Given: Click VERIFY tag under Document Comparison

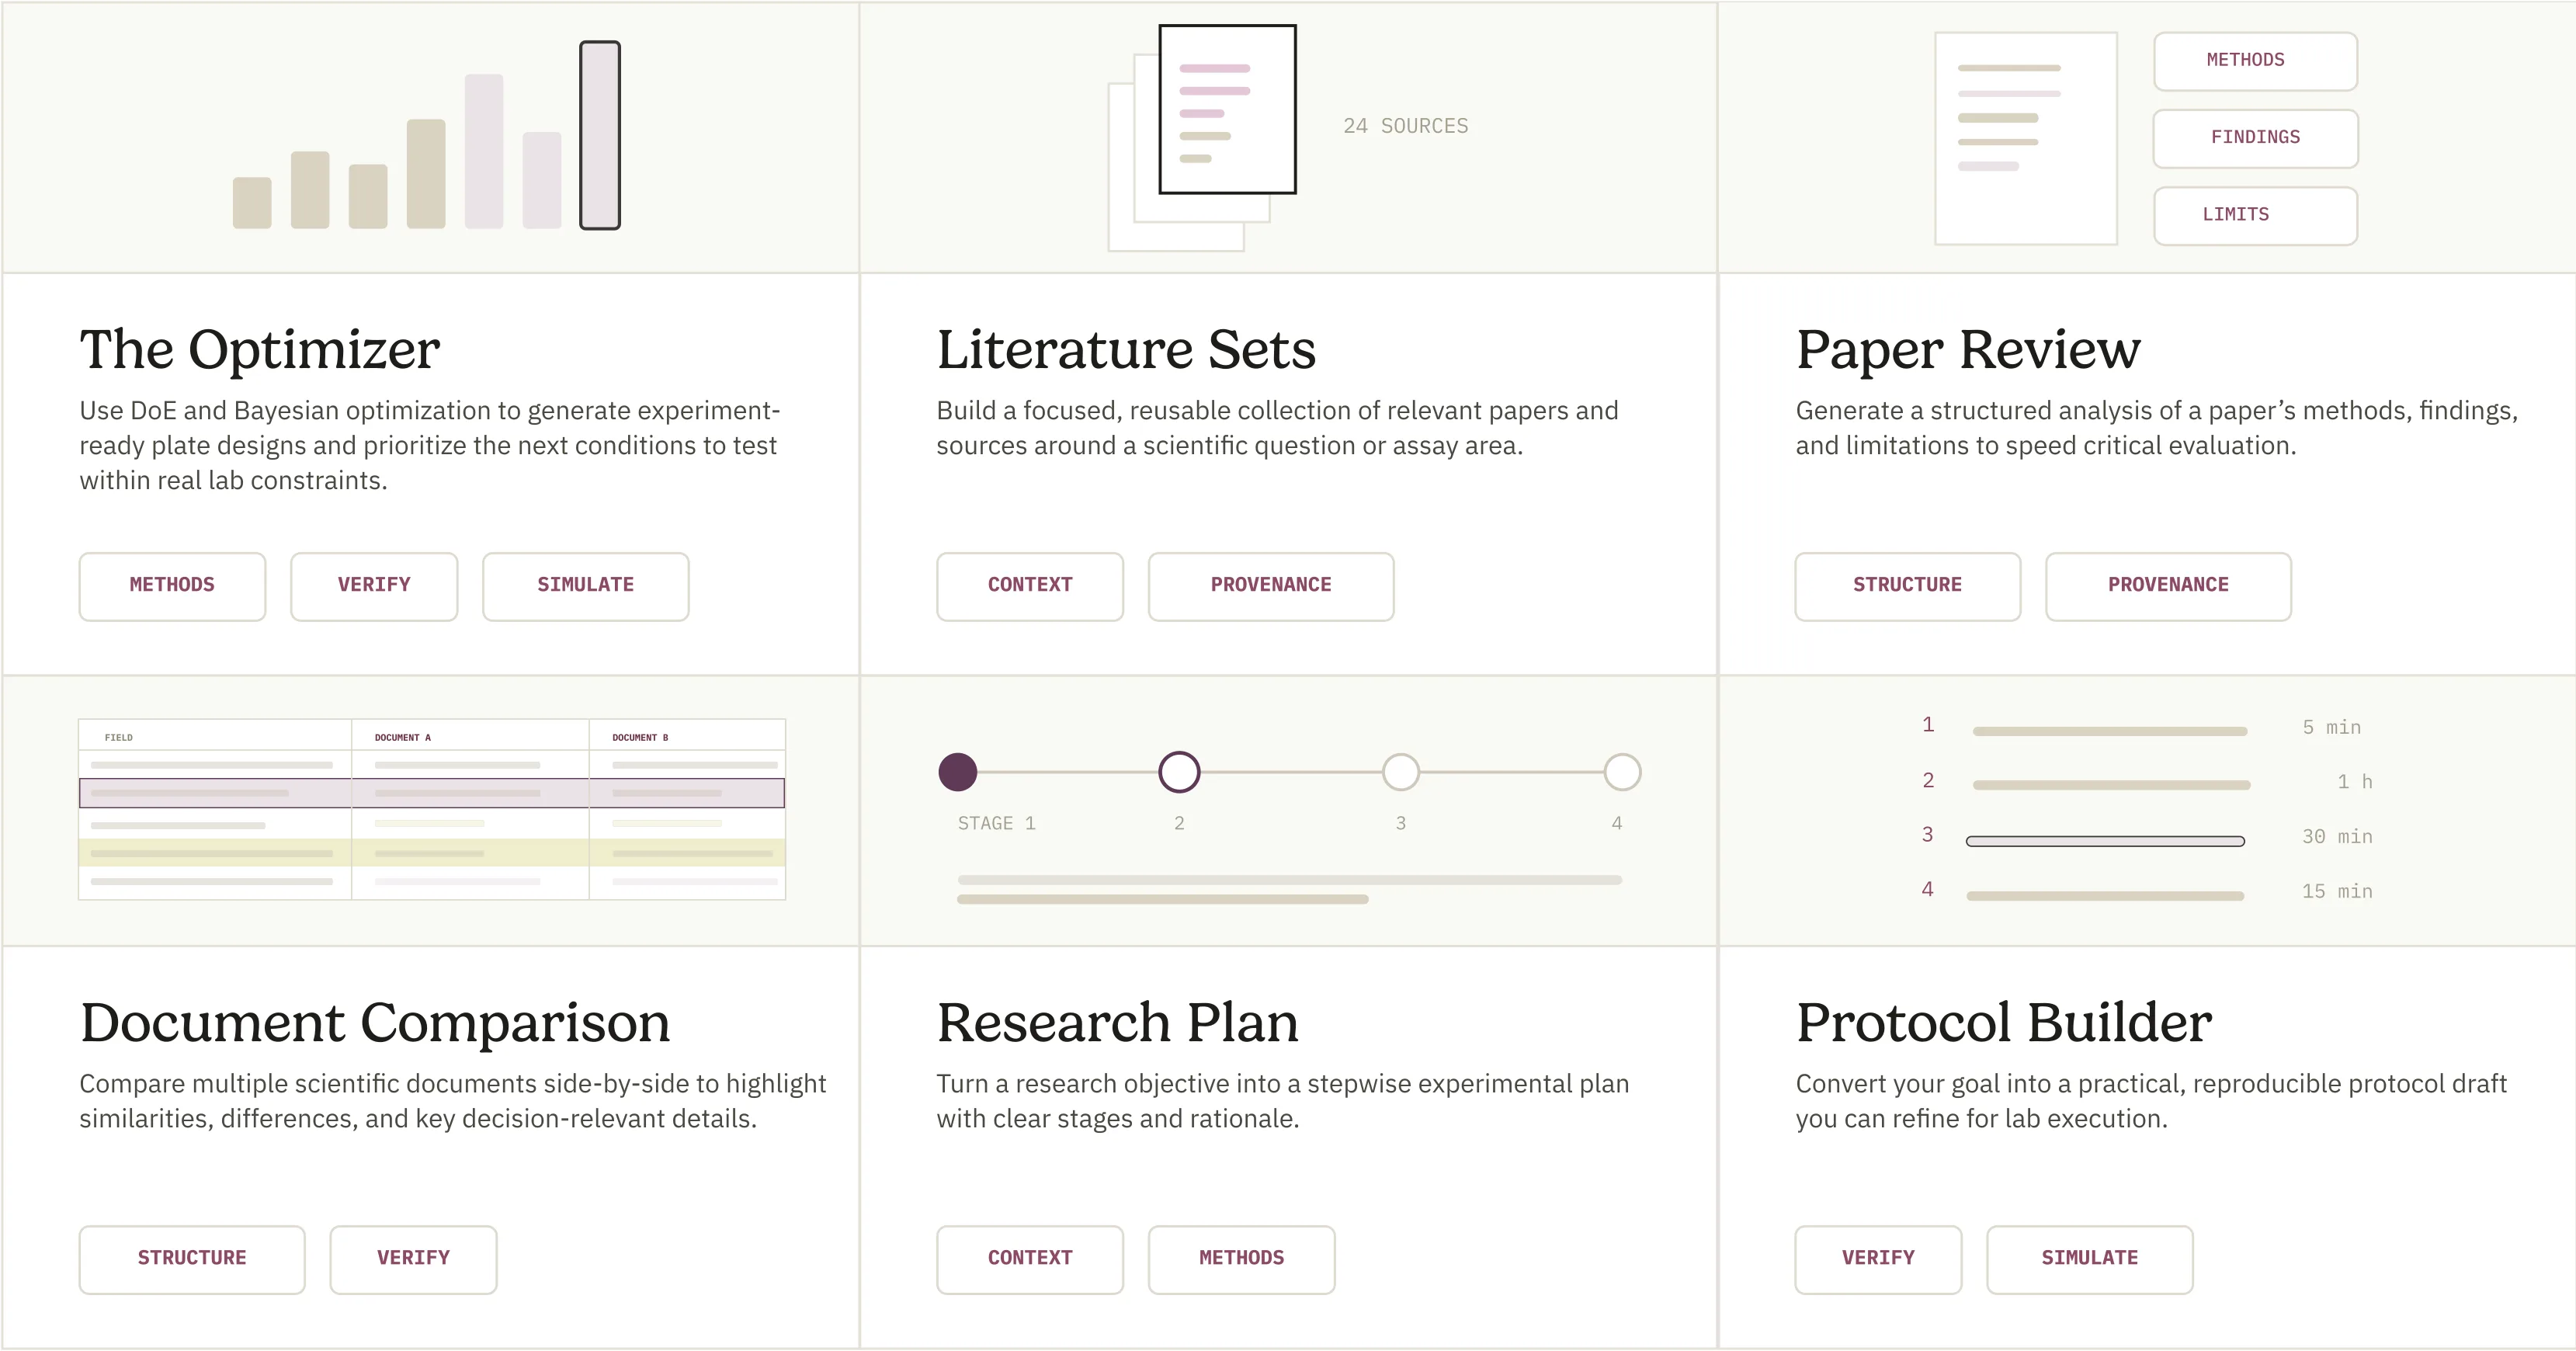Looking at the screenshot, I should (x=413, y=1259).
